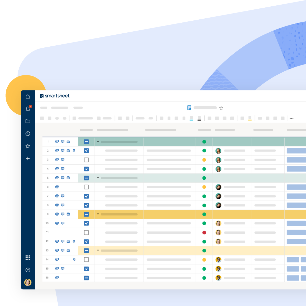The image size is (306, 306).
Task: Open comments icon on row 10
Action: 63,223
